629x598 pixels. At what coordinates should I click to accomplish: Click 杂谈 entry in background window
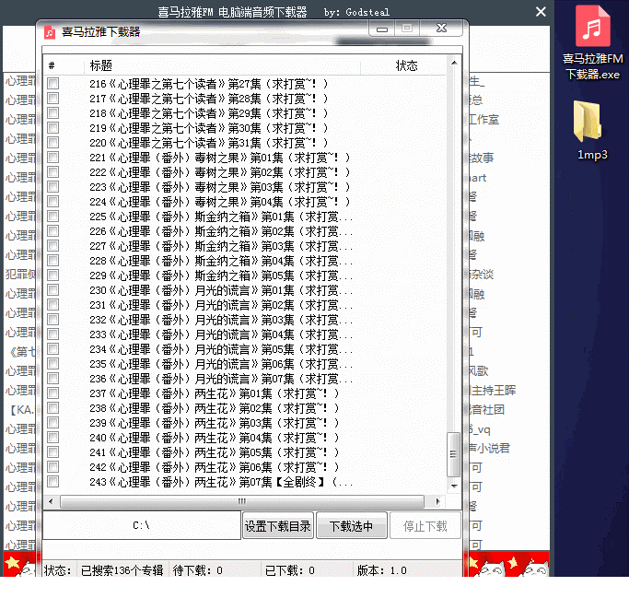tap(482, 274)
